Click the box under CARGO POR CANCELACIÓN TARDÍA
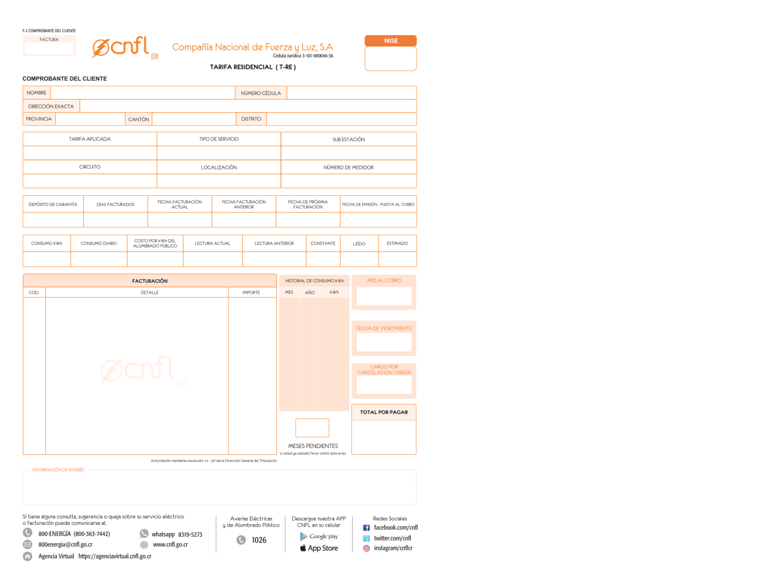The image size is (757, 567). 384,385
